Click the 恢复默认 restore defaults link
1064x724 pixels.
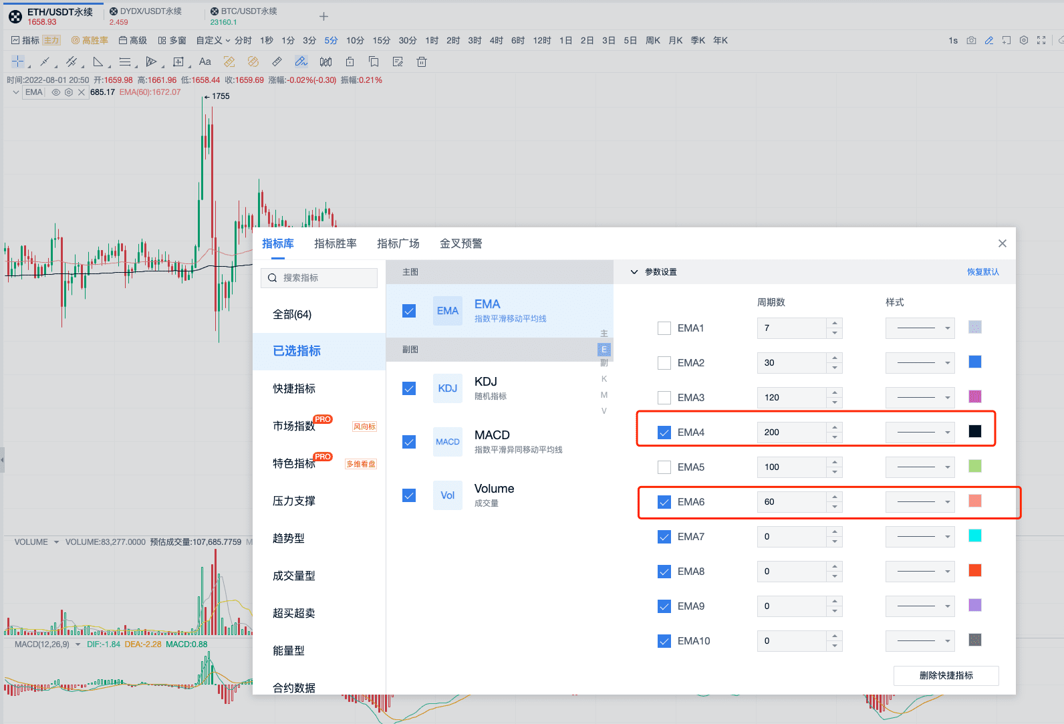[x=983, y=272]
